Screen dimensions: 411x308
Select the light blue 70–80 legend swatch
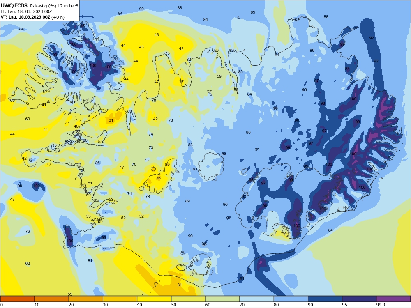pos(256,299)
